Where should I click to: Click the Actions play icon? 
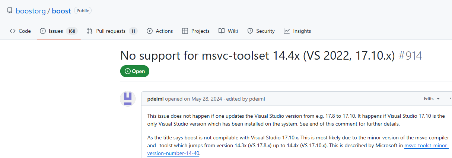(x=150, y=31)
